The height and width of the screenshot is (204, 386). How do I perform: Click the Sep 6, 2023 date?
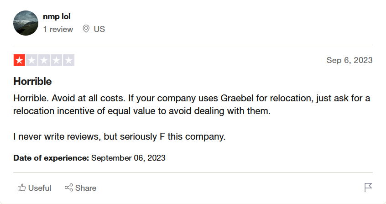349,60
